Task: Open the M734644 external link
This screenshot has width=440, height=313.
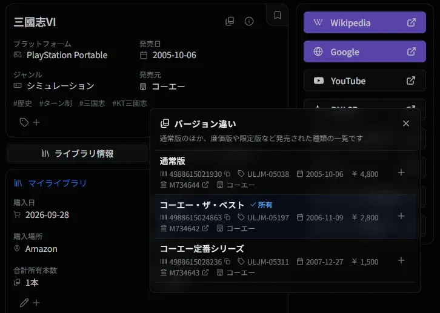Action: (x=205, y=185)
